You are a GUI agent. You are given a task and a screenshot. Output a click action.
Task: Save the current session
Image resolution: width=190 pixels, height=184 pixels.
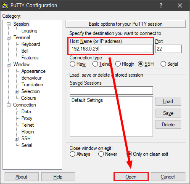coord(168,113)
